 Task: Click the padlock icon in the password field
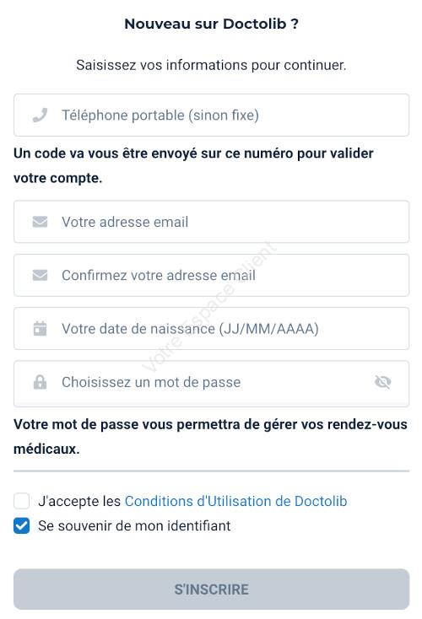click(40, 382)
